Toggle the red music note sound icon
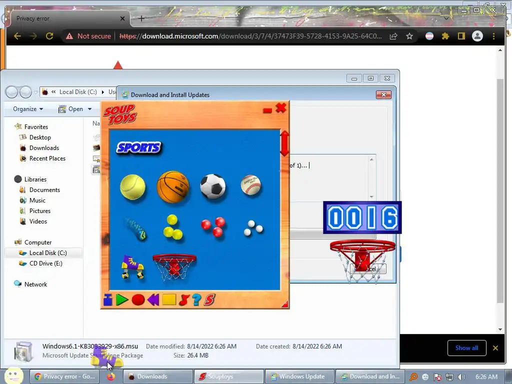The height and width of the screenshot is (384, 512). coord(184,300)
